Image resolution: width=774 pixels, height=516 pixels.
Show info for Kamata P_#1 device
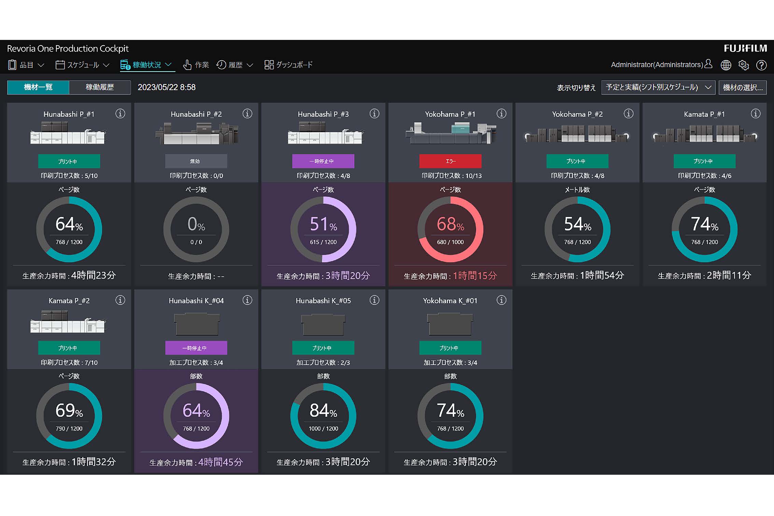pyautogui.click(x=755, y=114)
